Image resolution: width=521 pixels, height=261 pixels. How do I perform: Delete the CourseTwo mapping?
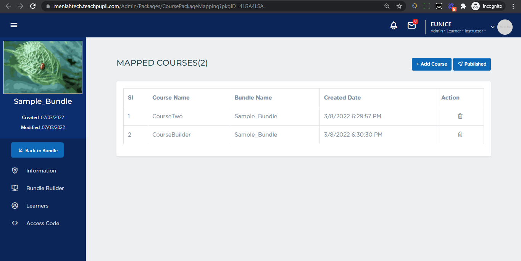[x=460, y=116]
